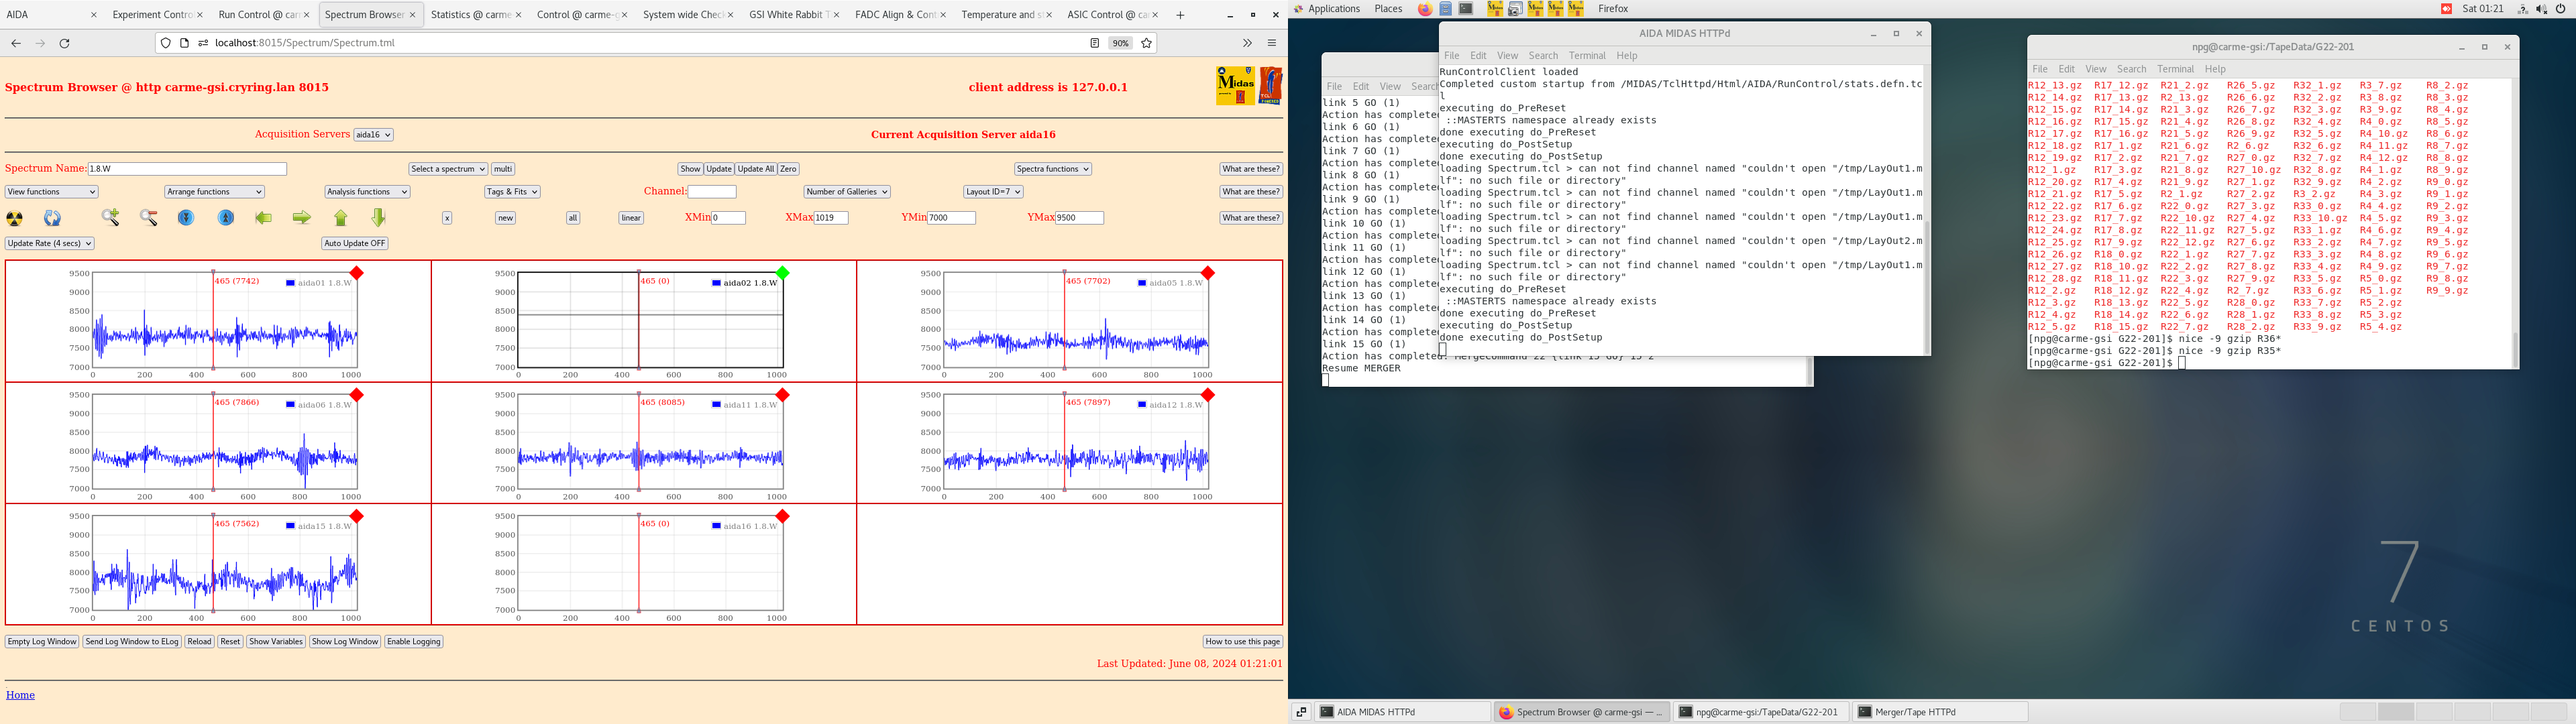Expand the Analysis functions dropdown
Image resolution: width=2576 pixels, height=724 pixels.
tap(367, 192)
